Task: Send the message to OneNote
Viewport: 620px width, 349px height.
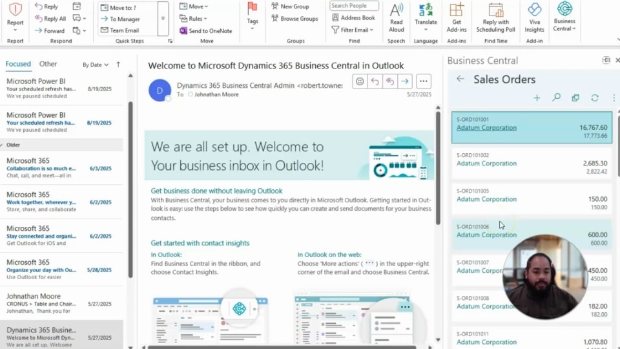Action: [x=206, y=30]
